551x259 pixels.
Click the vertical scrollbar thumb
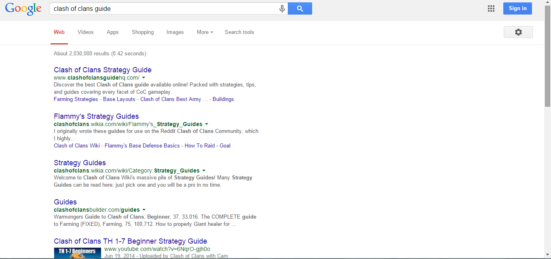point(548,56)
